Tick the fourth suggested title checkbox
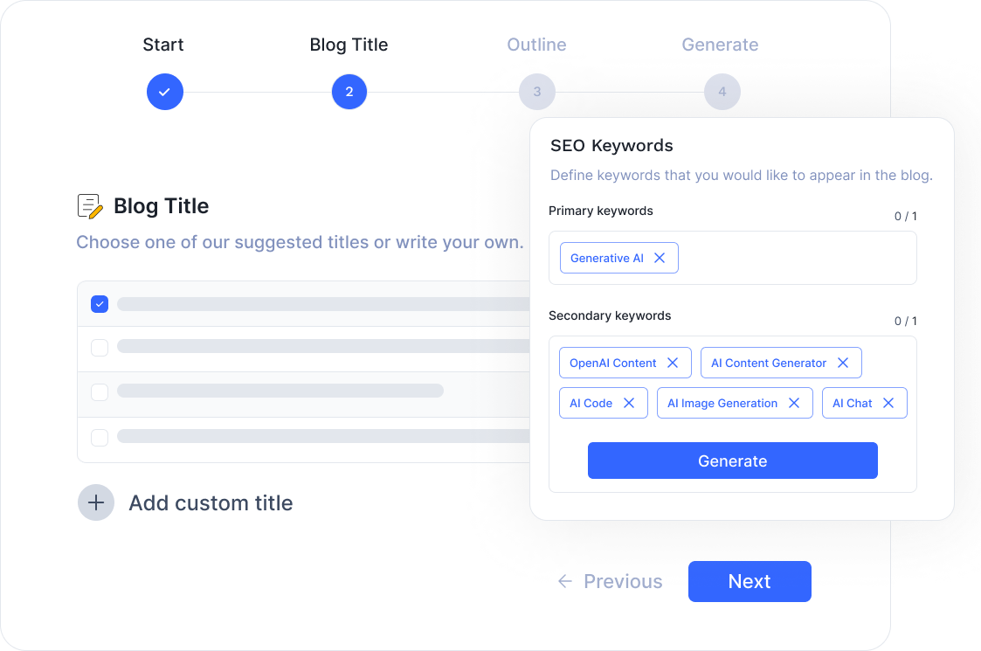981x651 pixels. click(100, 436)
